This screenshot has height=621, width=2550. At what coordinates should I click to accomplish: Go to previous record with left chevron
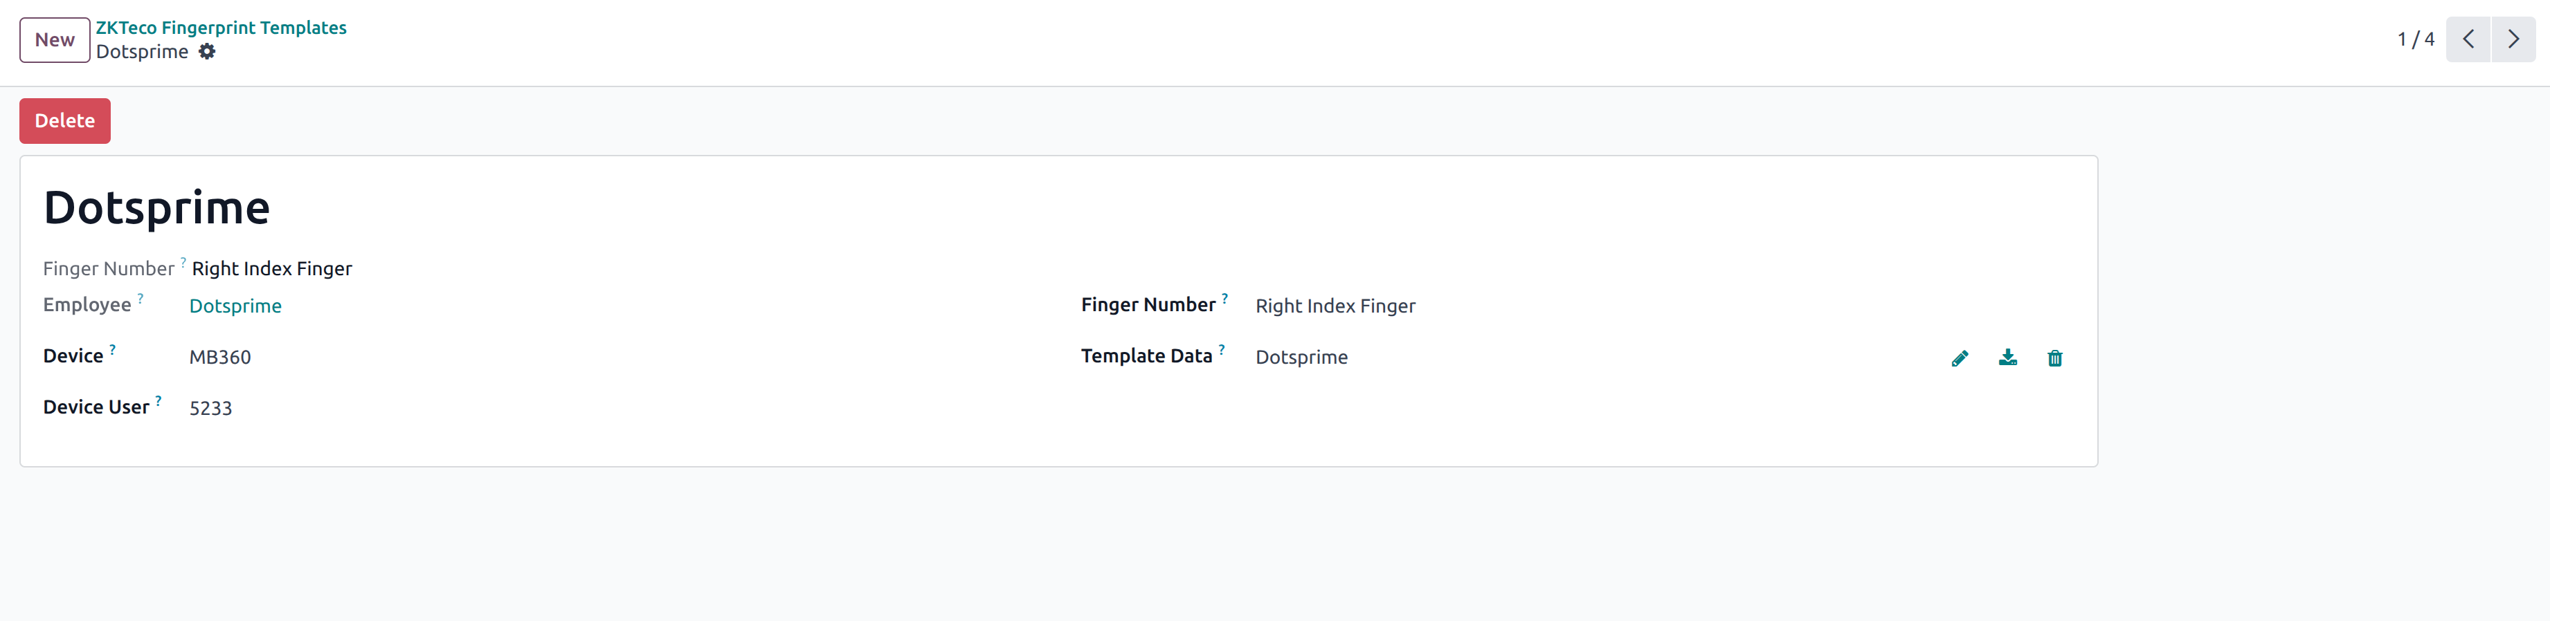coord(2468,39)
